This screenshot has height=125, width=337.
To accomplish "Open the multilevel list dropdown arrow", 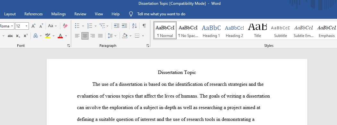I will click(x=107, y=26).
